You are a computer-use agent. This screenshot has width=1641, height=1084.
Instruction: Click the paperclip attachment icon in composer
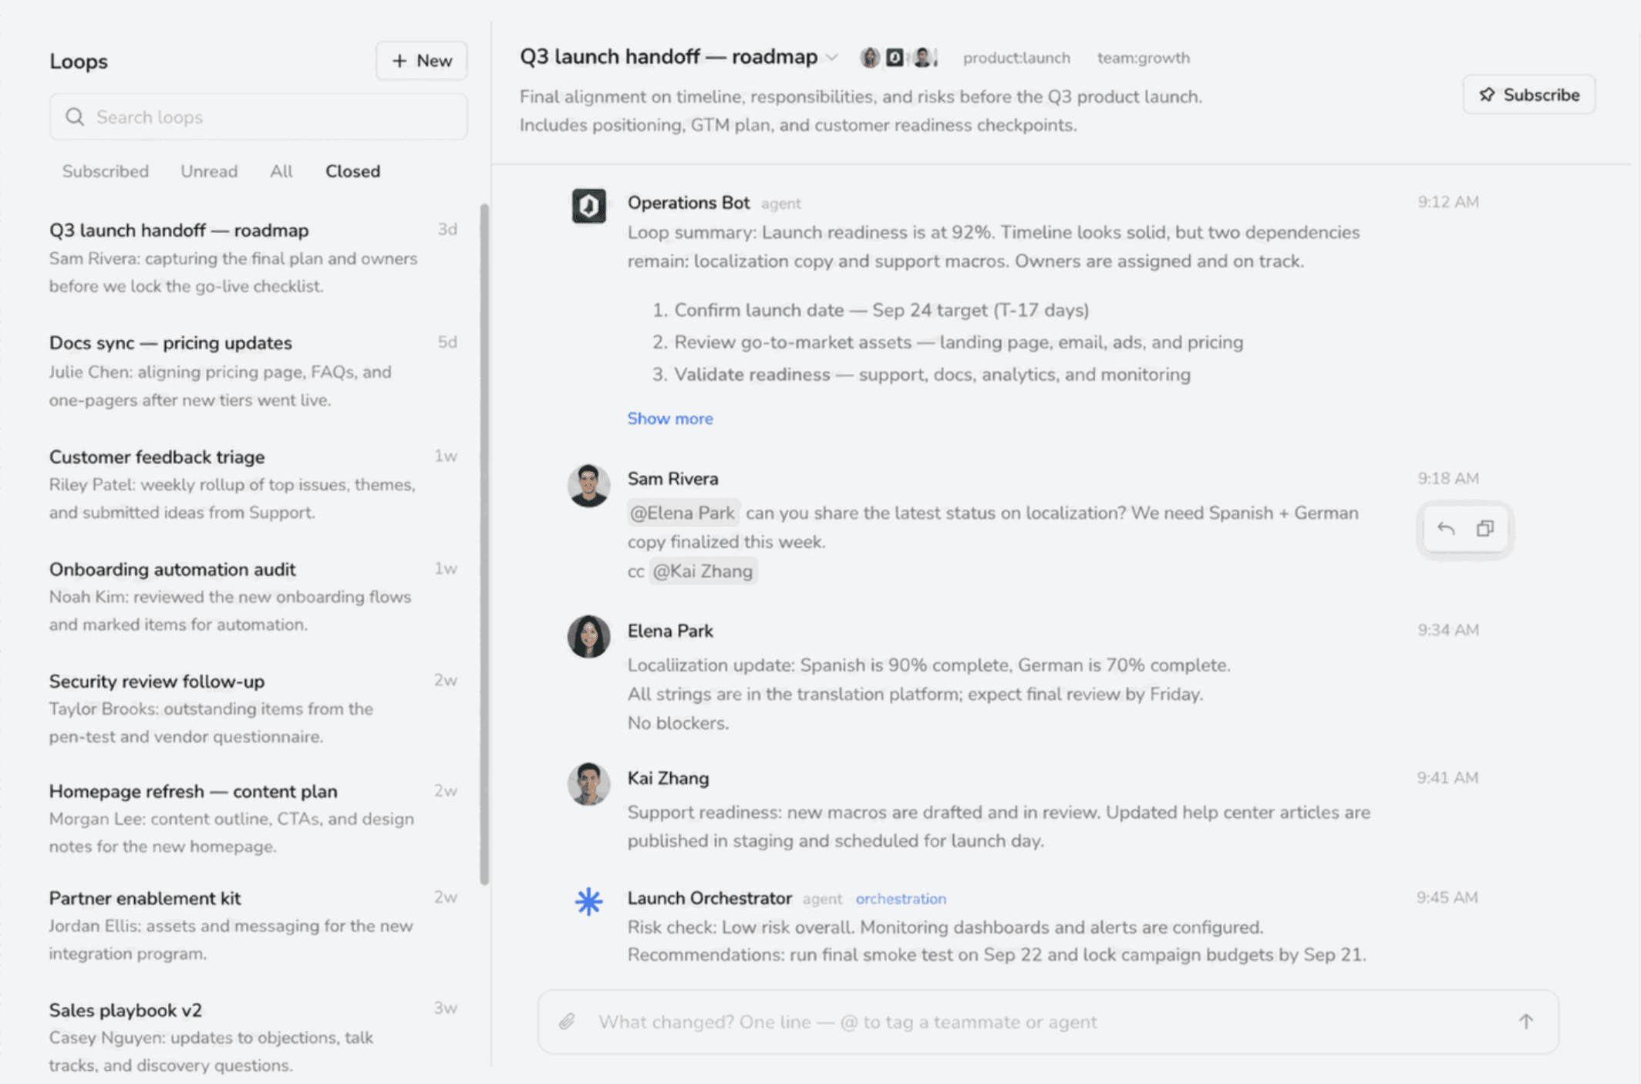(567, 1022)
